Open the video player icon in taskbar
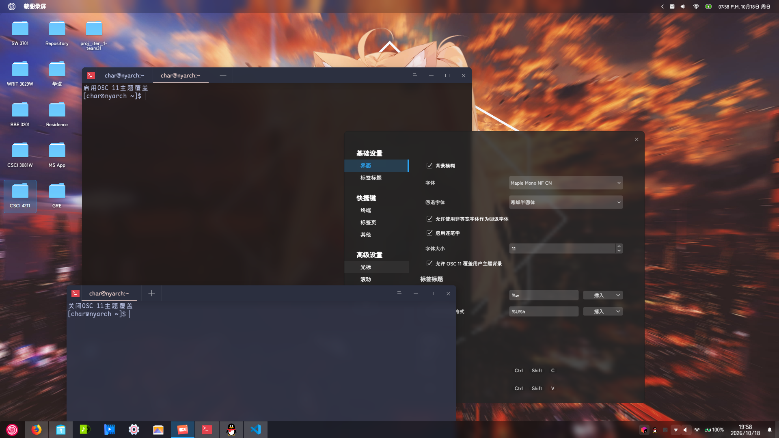This screenshot has width=779, height=438. click(110, 429)
